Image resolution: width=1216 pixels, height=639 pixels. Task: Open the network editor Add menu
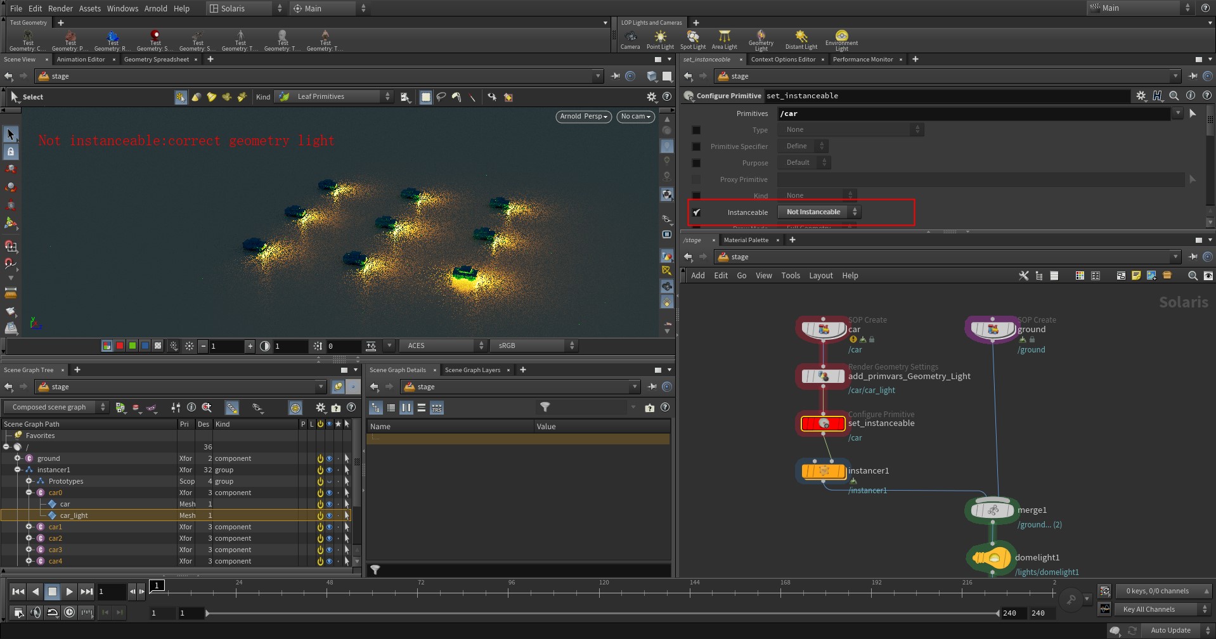pyautogui.click(x=697, y=276)
